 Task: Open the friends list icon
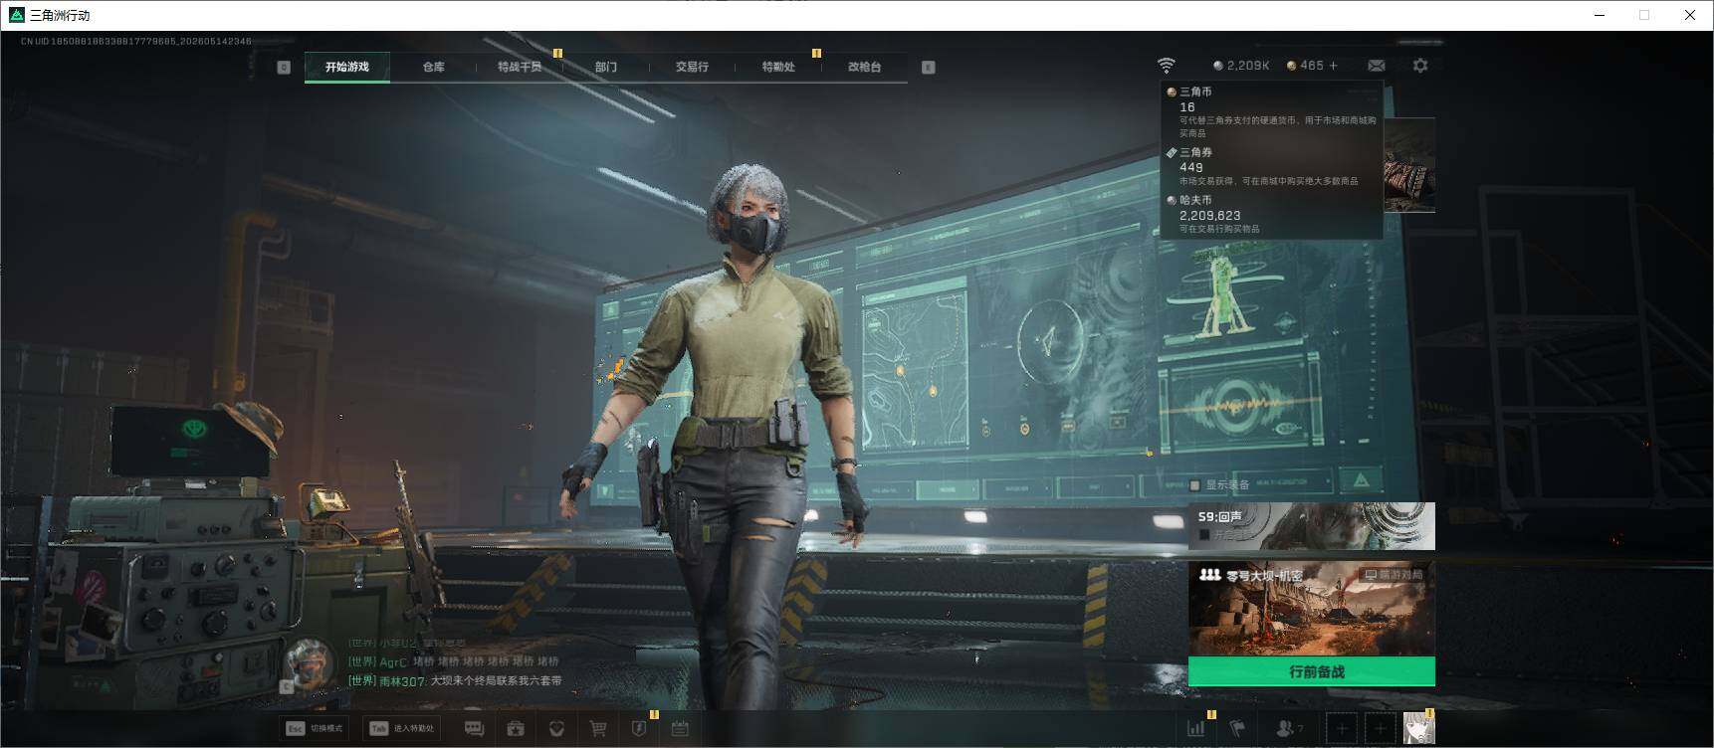tap(1289, 729)
